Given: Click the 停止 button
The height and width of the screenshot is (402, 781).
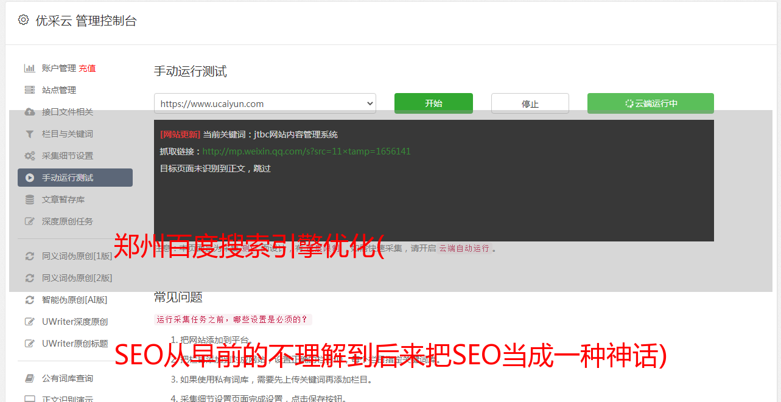Looking at the screenshot, I should pyautogui.click(x=530, y=103).
